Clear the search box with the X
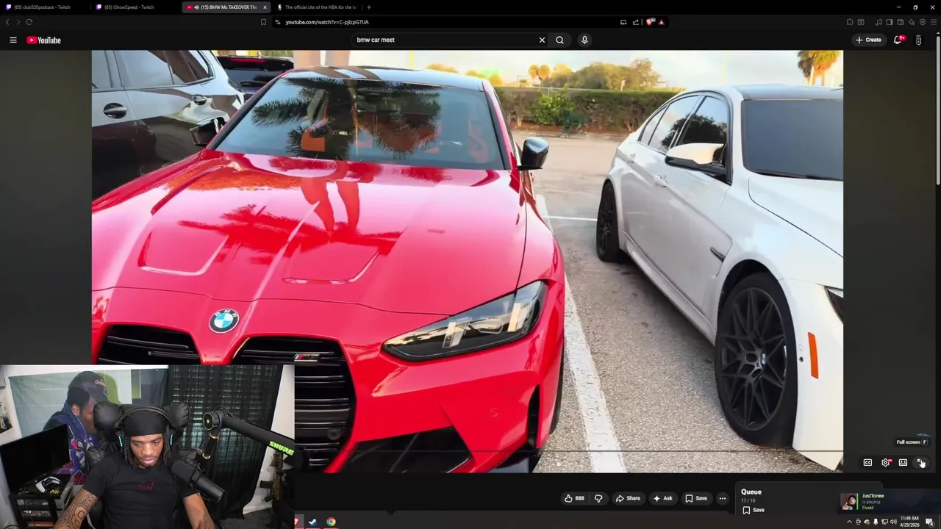 coord(543,40)
